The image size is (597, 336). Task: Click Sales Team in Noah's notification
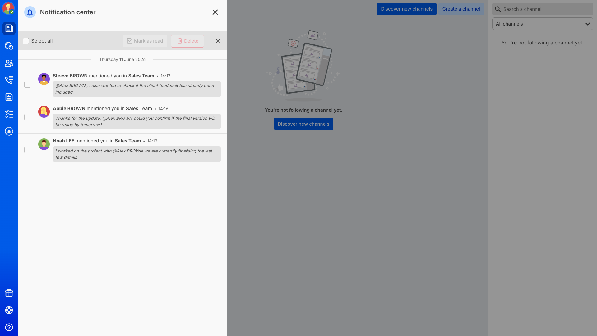click(128, 141)
